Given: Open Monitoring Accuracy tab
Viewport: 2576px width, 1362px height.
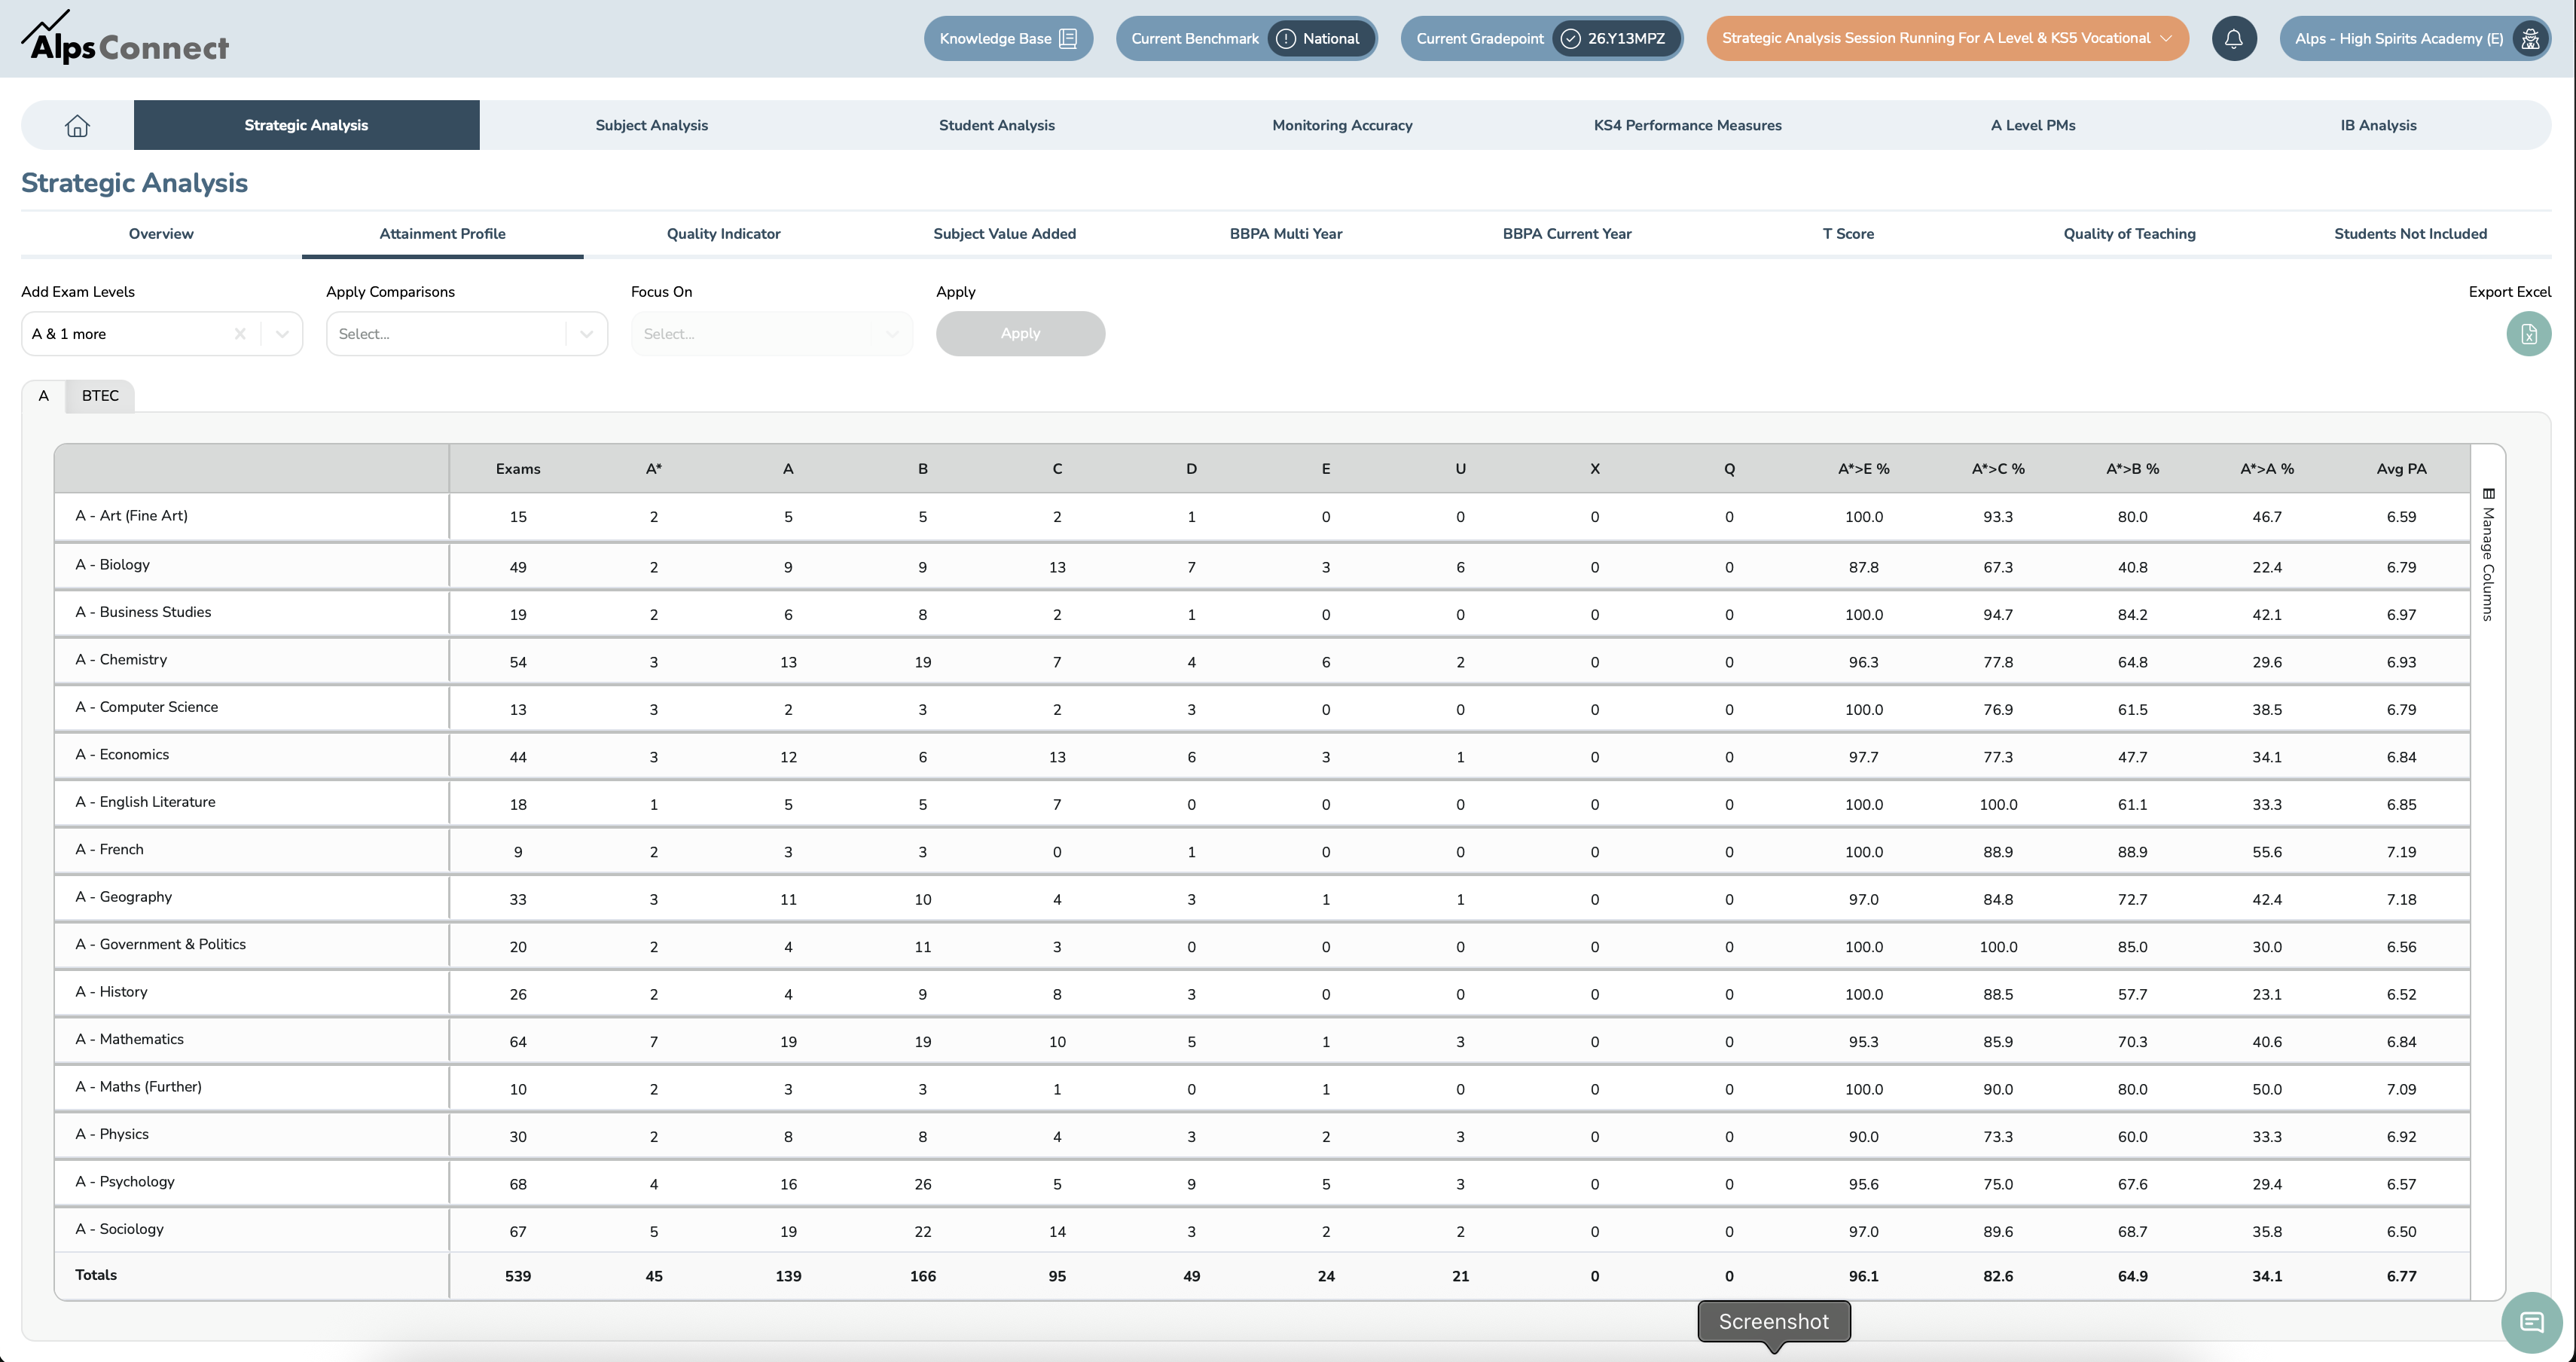Looking at the screenshot, I should pyautogui.click(x=1342, y=125).
